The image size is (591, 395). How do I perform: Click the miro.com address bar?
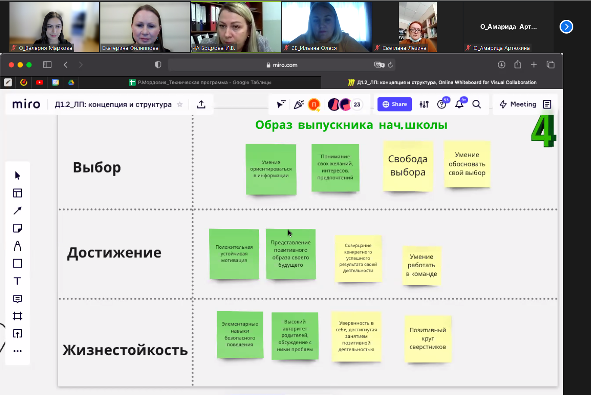click(x=282, y=65)
